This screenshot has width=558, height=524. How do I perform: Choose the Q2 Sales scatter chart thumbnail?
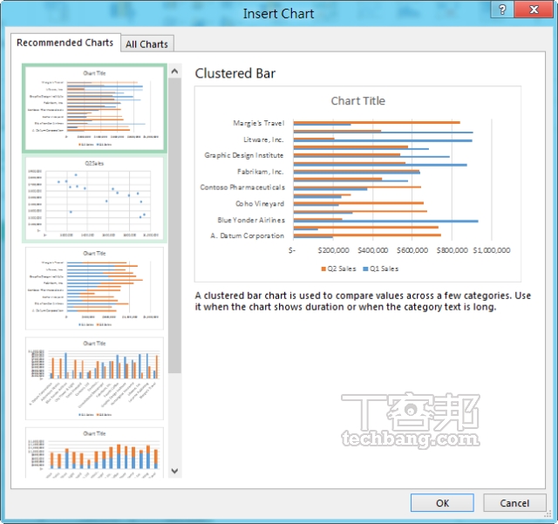point(94,200)
